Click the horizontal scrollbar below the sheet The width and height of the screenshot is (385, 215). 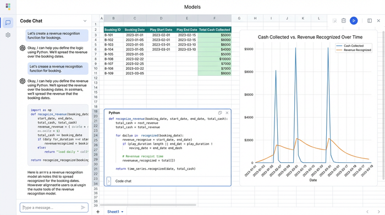pos(148,205)
